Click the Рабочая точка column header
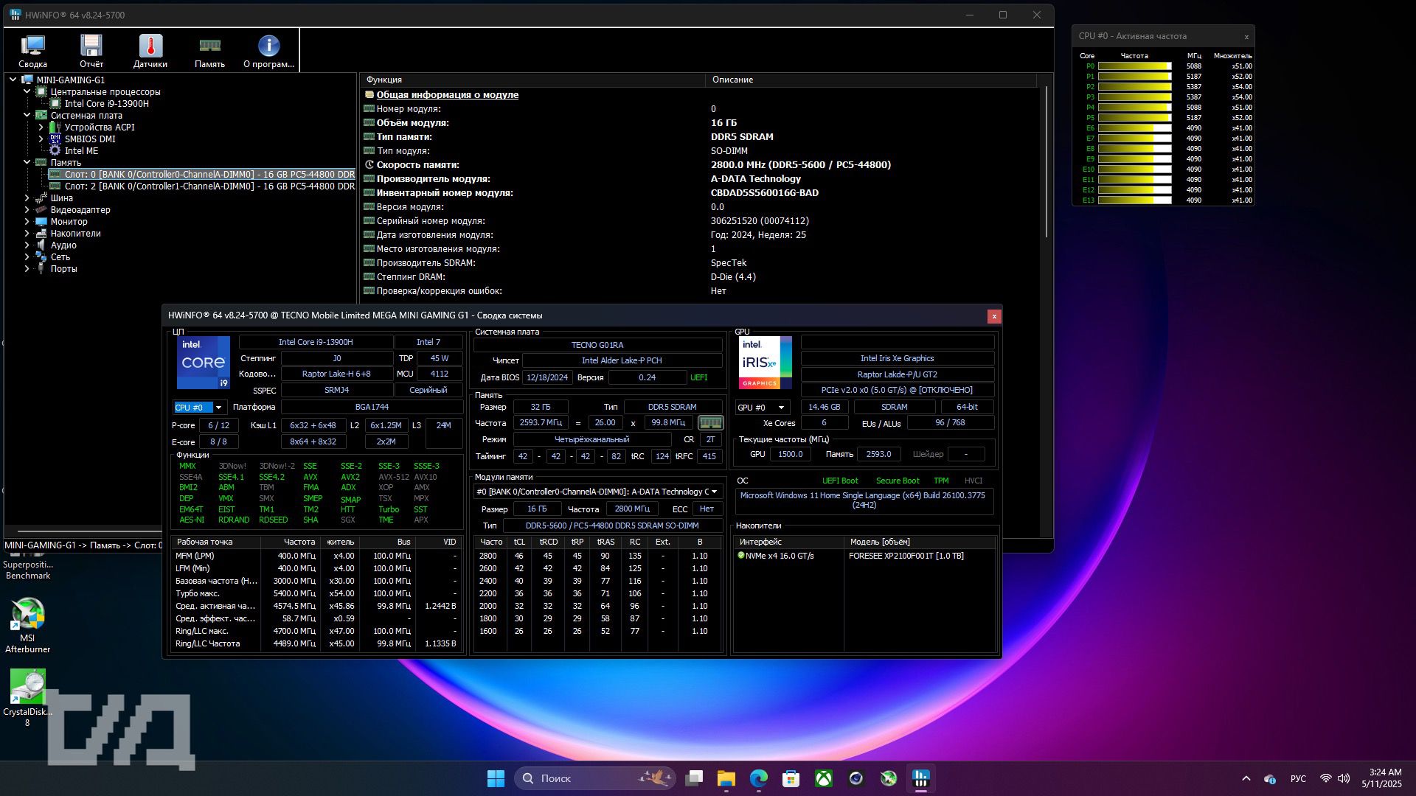This screenshot has height=796, width=1416. pos(215,542)
